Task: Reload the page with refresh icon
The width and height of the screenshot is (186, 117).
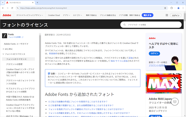Action: (12, 8)
